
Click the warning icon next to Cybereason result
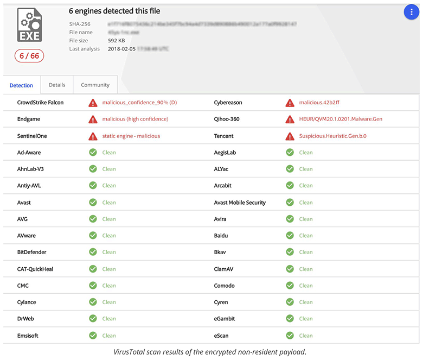pyautogui.click(x=290, y=103)
